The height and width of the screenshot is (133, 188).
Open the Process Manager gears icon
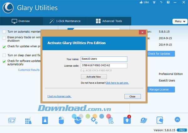point(94,120)
